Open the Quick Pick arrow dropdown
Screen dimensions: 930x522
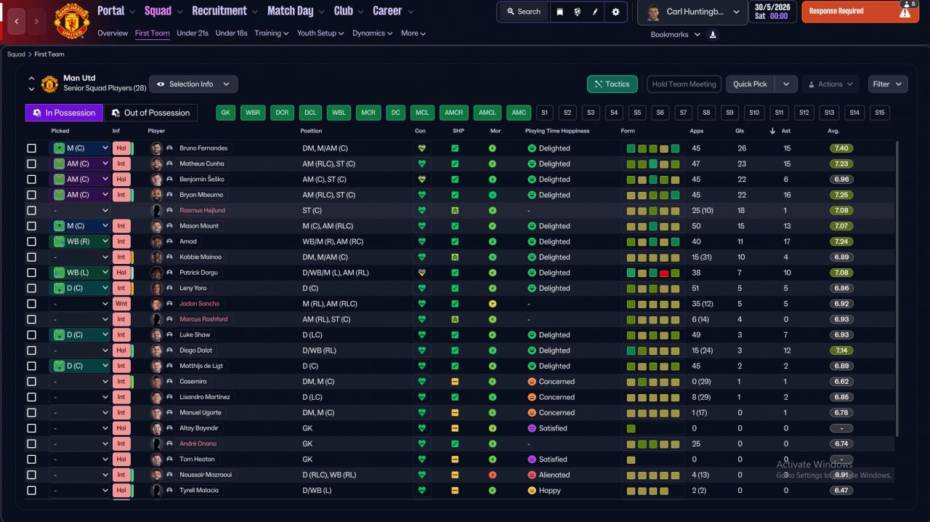tap(786, 84)
